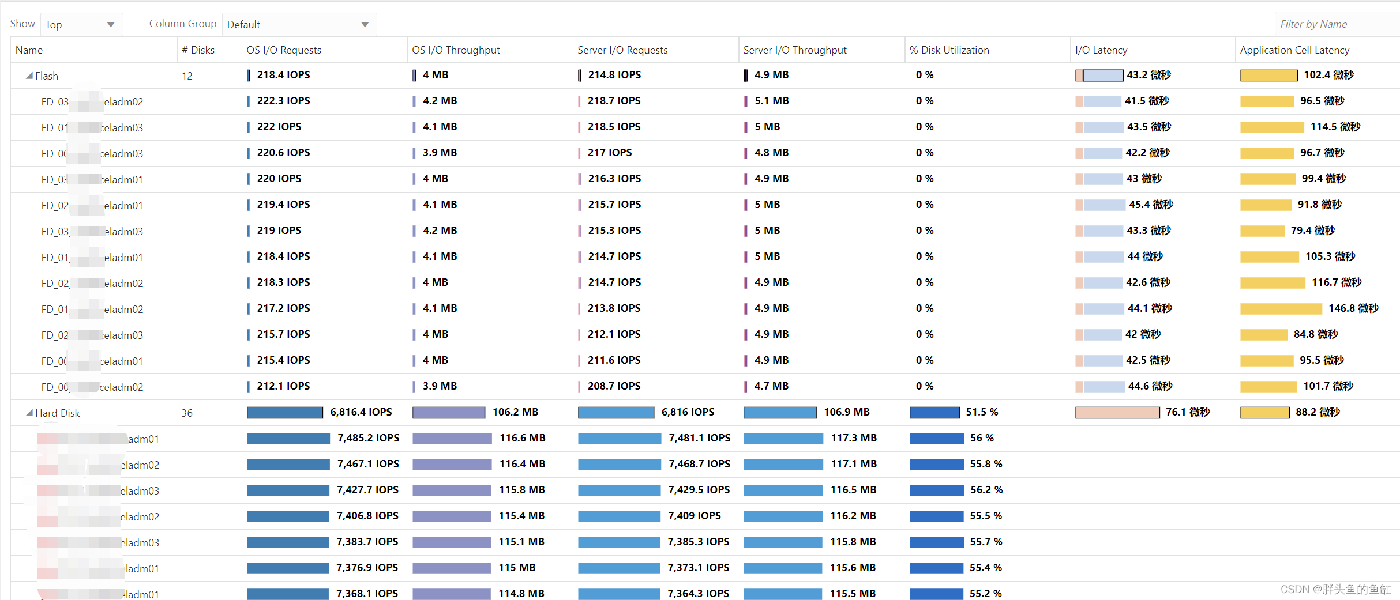The height and width of the screenshot is (600, 1400).
Task: Click the 6,816 IOPS server requests value
Action: [x=688, y=412]
